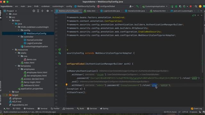Switch to LoginController.java tab

click(111, 11)
